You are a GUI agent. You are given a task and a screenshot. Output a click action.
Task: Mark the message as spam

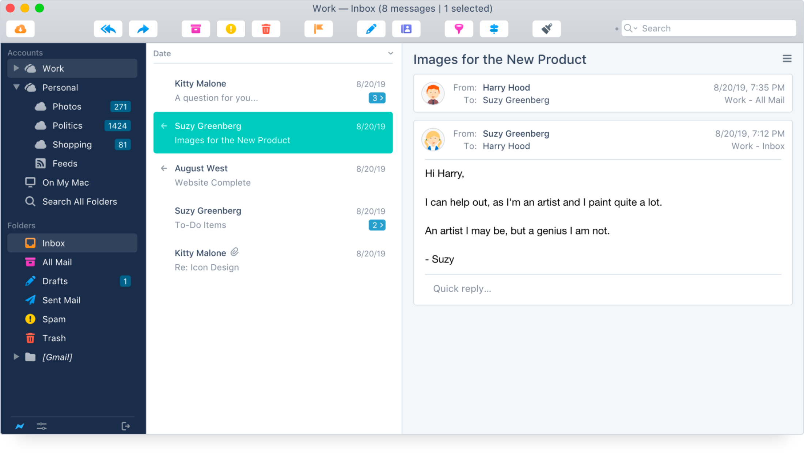[231, 28]
